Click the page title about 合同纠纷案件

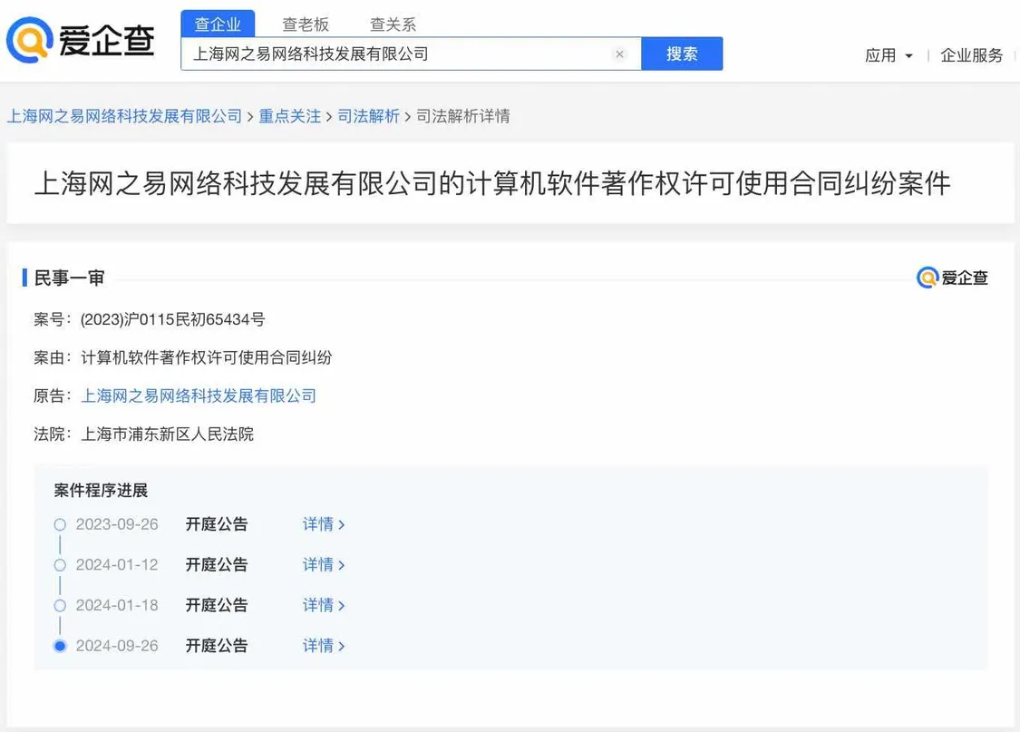[492, 183]
